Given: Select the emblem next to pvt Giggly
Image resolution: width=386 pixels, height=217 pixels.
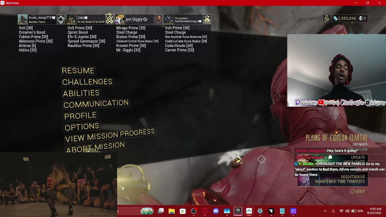Looking at the screenshot, I should click(158, 19).
